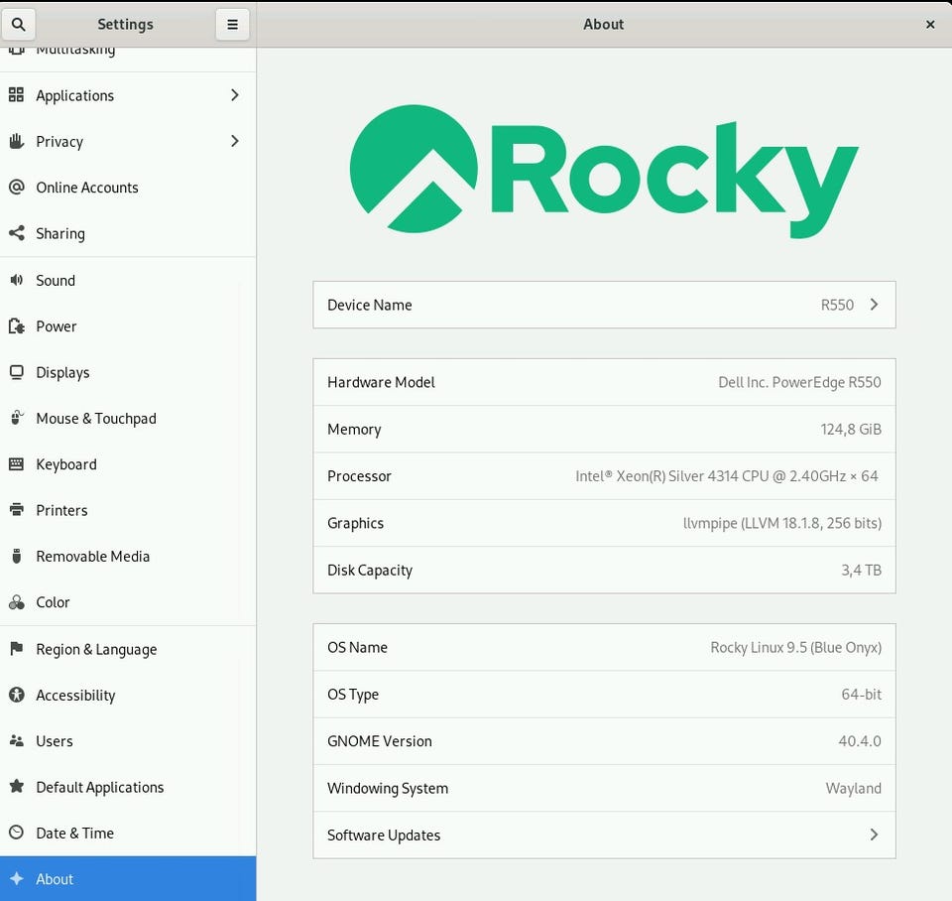Select the Region & Language label
Image resolution: width=952 pixels, height=901 pixels.
coord(96,650)
